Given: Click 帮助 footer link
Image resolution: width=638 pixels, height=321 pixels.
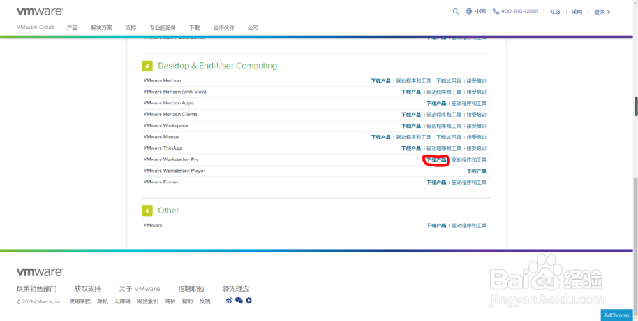Looking at the screenshot, I should click(x=188, y=301).
